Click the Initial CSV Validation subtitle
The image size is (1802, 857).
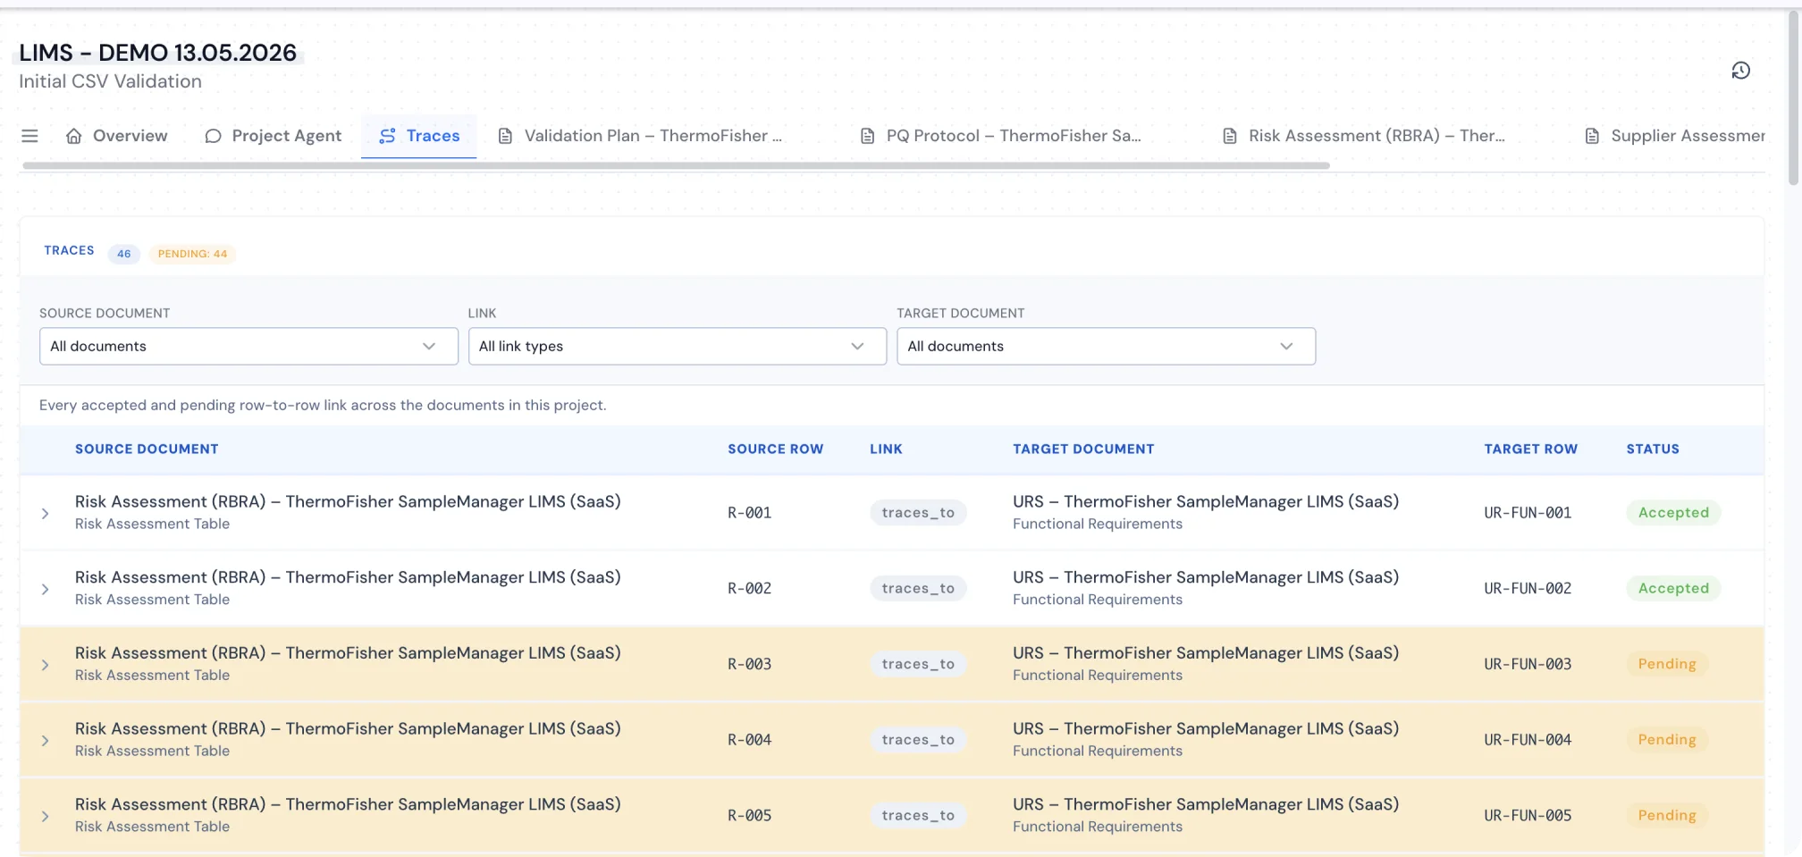pos(110,81)
